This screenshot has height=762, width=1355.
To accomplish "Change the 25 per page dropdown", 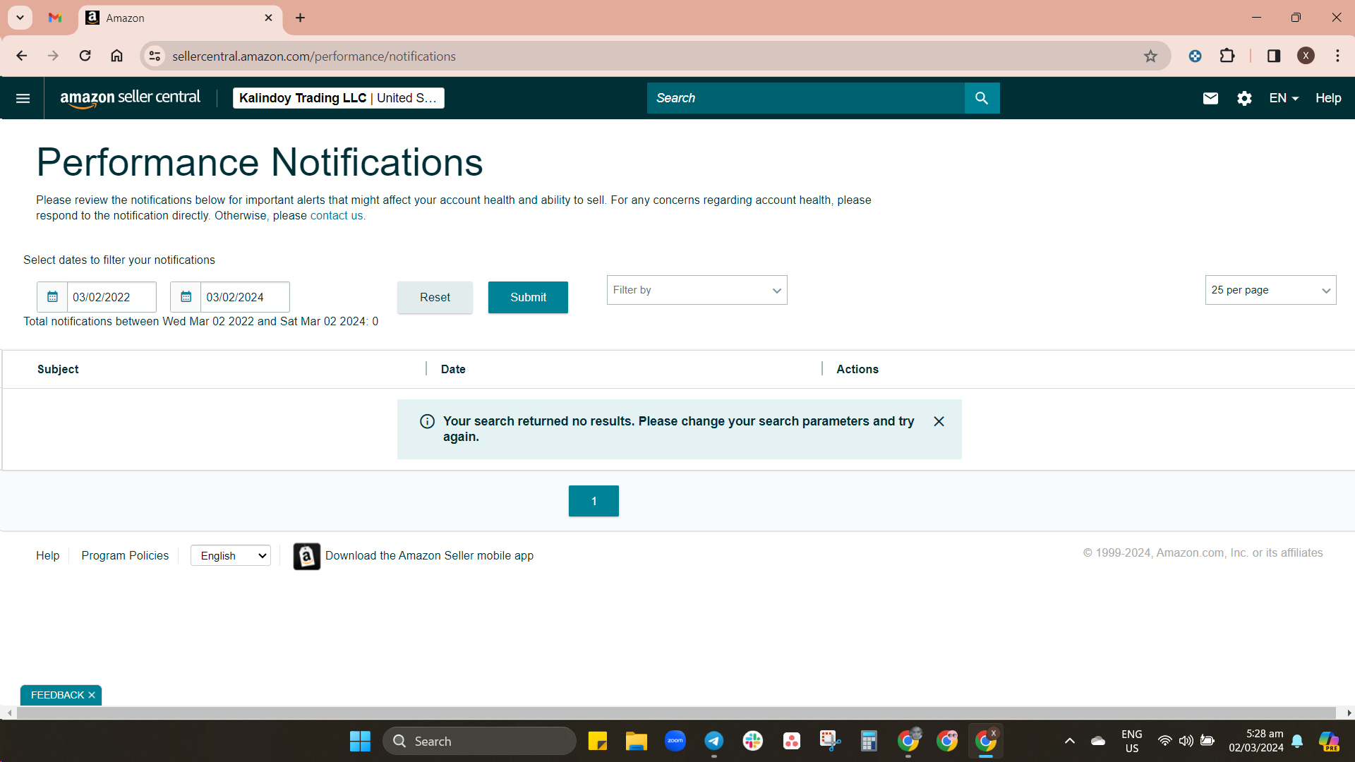I will 1270,290.
